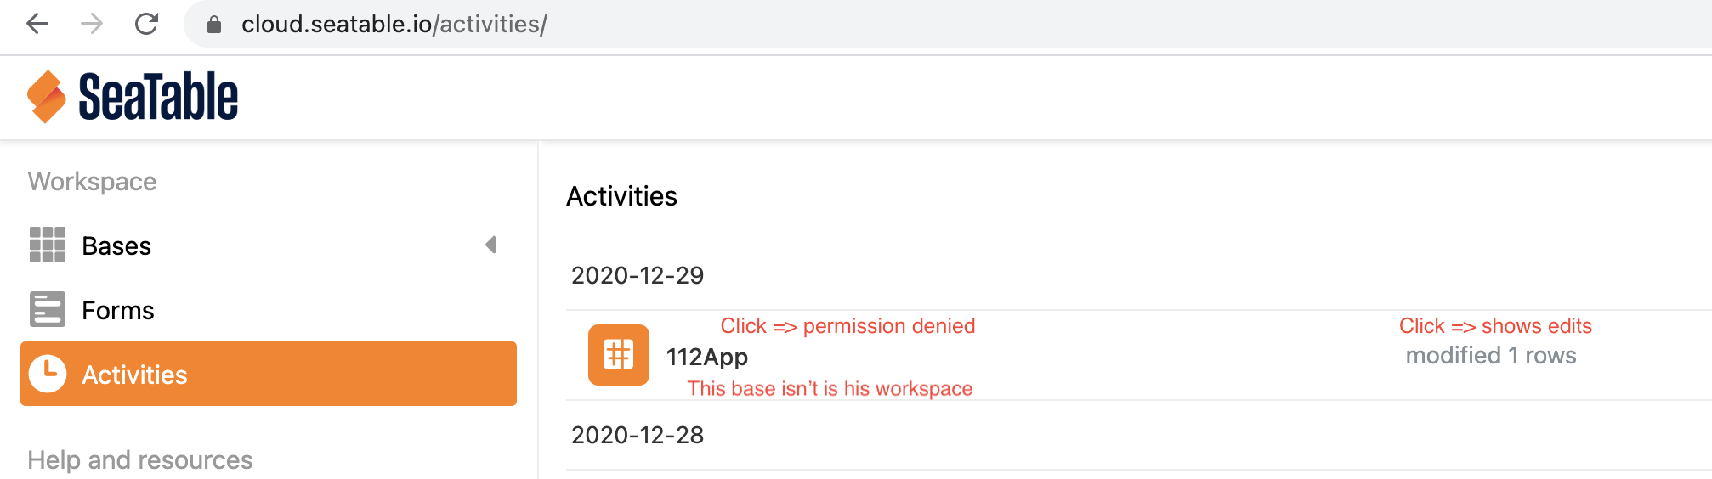
Task: Click the Help and resources heading
Action: 140,460
